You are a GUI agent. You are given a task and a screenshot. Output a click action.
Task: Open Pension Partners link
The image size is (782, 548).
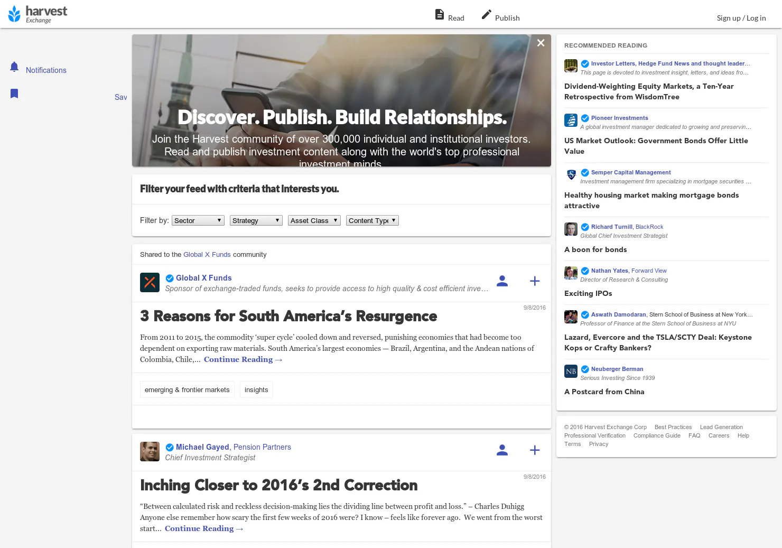click(262, 447)
